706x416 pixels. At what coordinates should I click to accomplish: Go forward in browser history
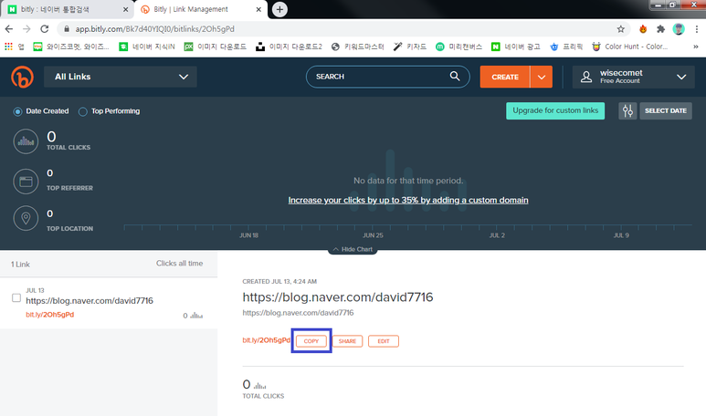click(26, 29)
